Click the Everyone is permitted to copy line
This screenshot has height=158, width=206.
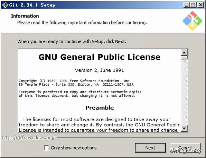click(x=80, y=92)
